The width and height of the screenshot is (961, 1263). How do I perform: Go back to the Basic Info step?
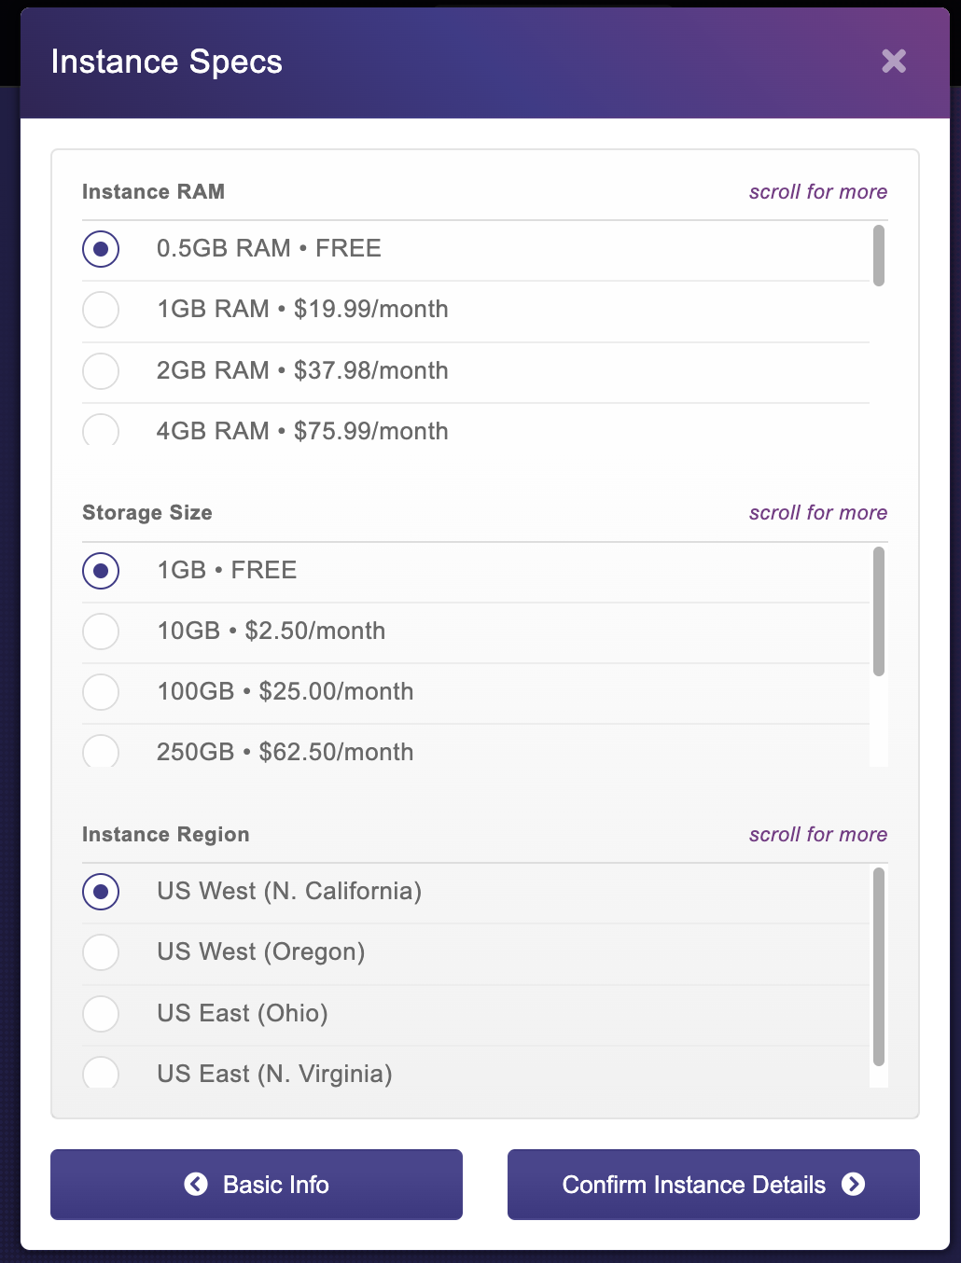pos(257,1185)
